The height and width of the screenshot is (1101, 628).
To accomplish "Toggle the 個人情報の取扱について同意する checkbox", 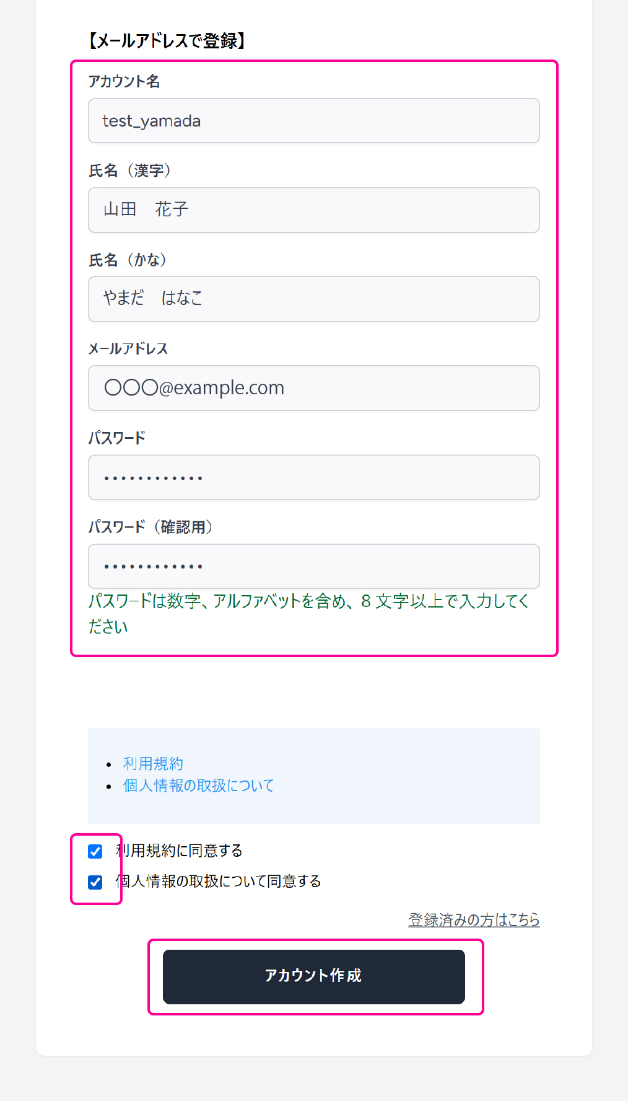I will click(95, 882).
